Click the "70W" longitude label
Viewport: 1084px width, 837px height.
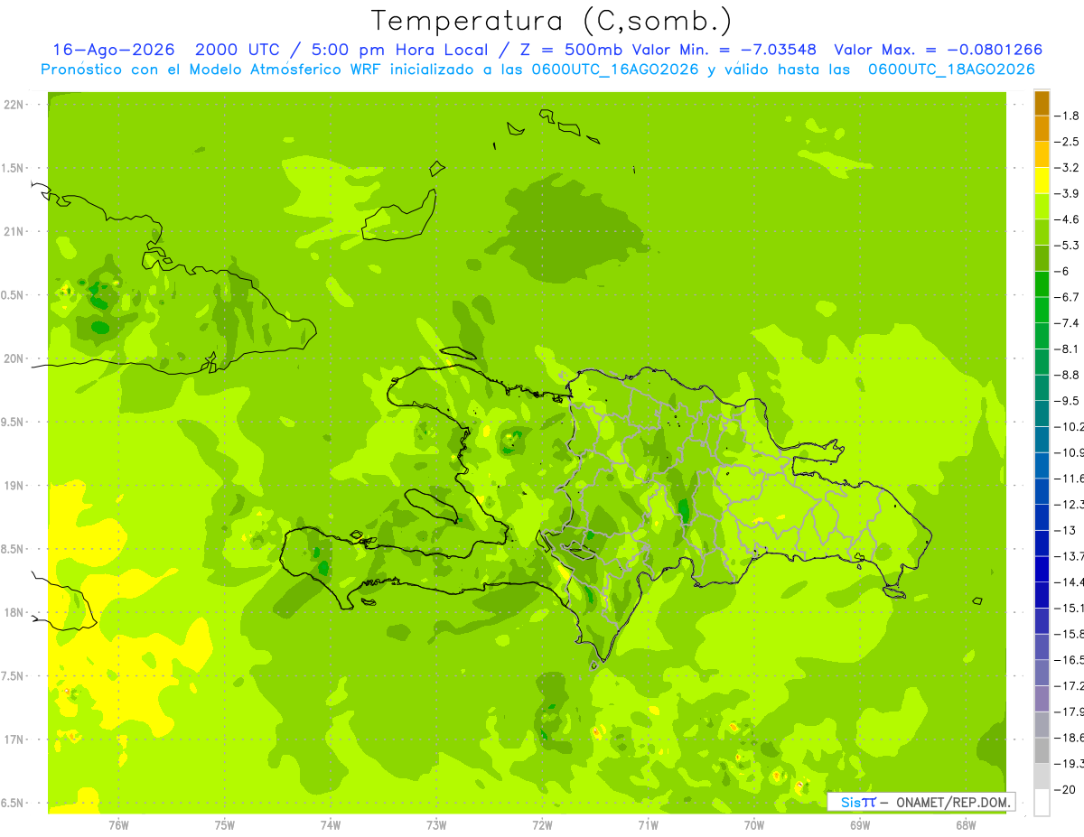(754, 824)
